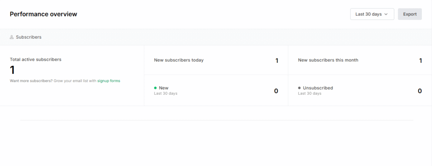This screenshot has height=166, width=432.
Task: Click the large total active subscribers number
Action: pyautogui.click(x=12, y=70)
